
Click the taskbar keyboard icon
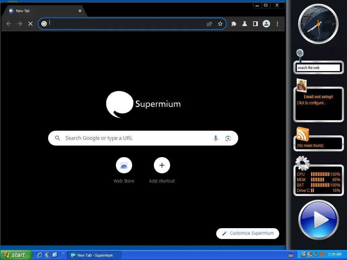coord(291,255)
